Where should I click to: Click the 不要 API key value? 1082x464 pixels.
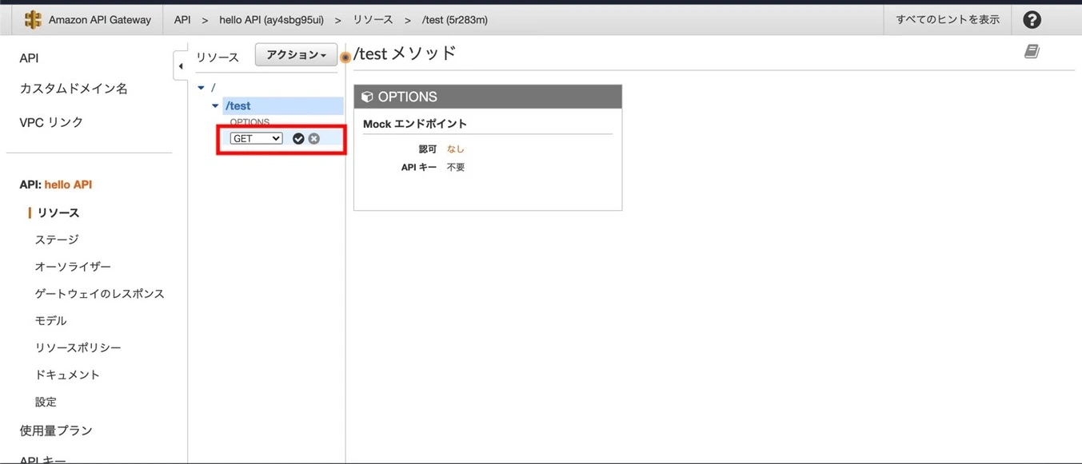[x=456, y=167]
